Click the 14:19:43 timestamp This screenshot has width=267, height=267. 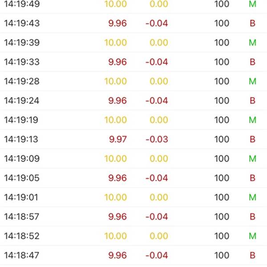pos(22,23)
